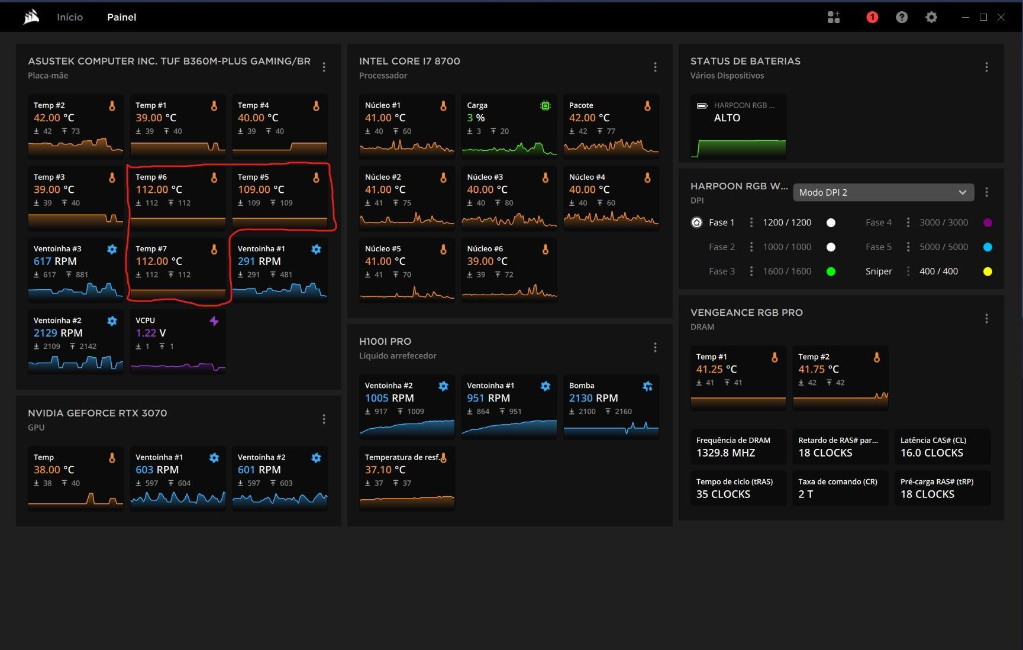
Task: Click the motherboard Ventoinha #1 fan icon
Action: (x=316, y=249)
